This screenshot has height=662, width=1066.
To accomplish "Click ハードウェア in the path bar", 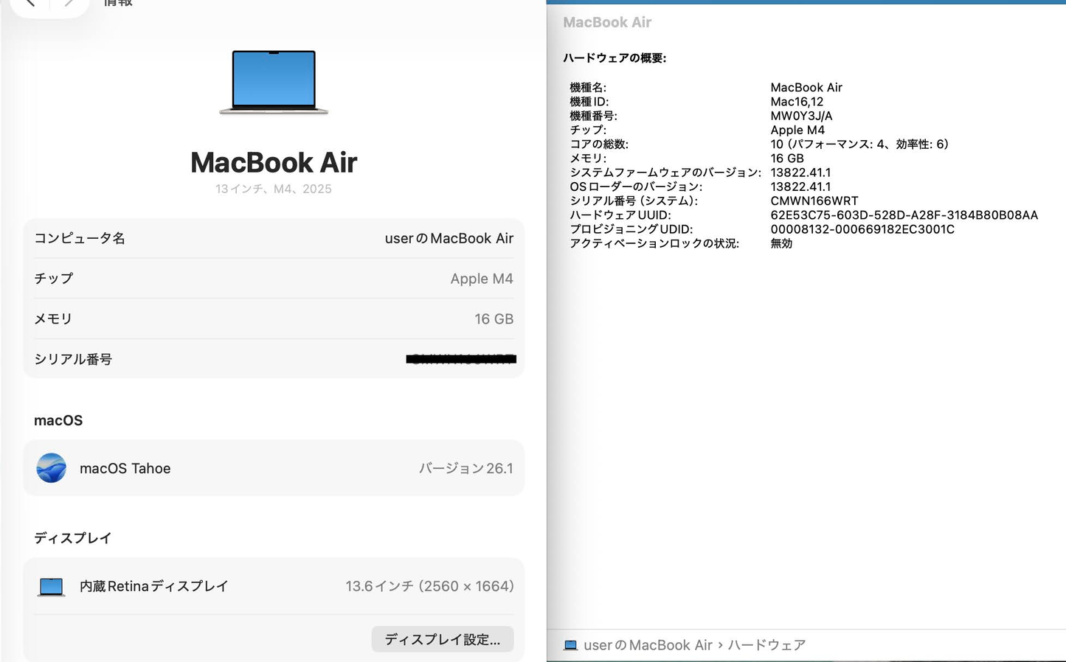I will pos(766,645).
